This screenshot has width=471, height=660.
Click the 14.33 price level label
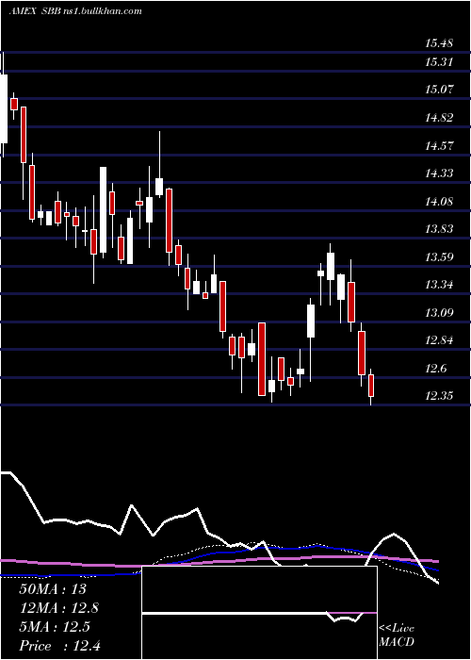pos(439,173)
